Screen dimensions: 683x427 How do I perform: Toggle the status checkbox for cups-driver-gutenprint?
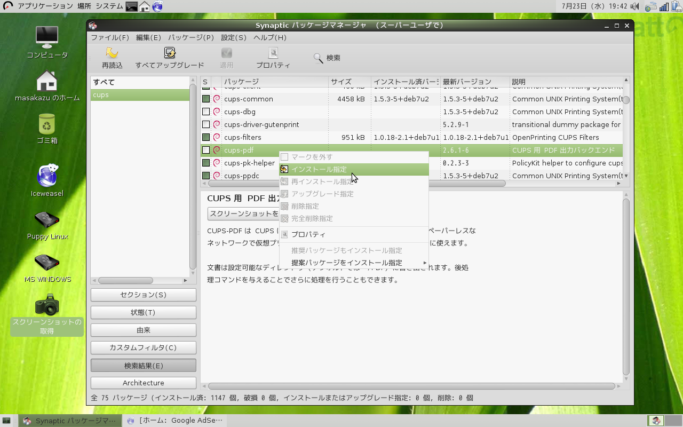click(206, 124)
